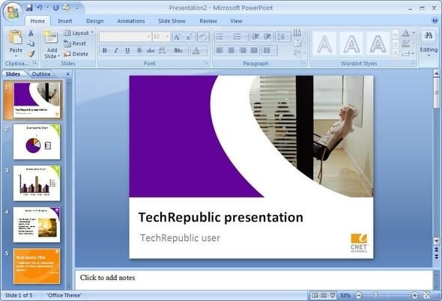
Task: Toggle strikethrough formatting
Action: point(151,50)
